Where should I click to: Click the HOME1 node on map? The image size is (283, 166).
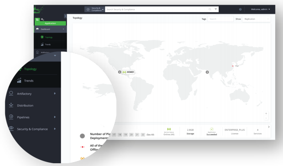(x=129, y=72)
